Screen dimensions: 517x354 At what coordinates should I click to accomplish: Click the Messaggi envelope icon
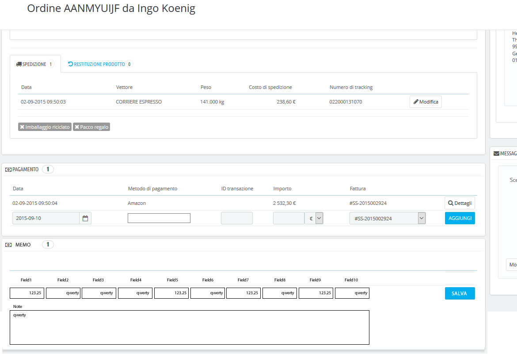click(496, 154)
